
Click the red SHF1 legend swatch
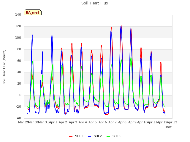click(x=71, y=137)
